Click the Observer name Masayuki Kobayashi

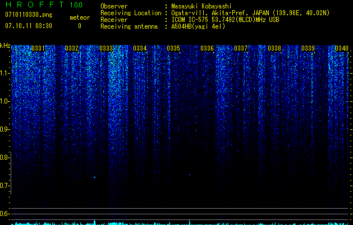pos(201,6)
